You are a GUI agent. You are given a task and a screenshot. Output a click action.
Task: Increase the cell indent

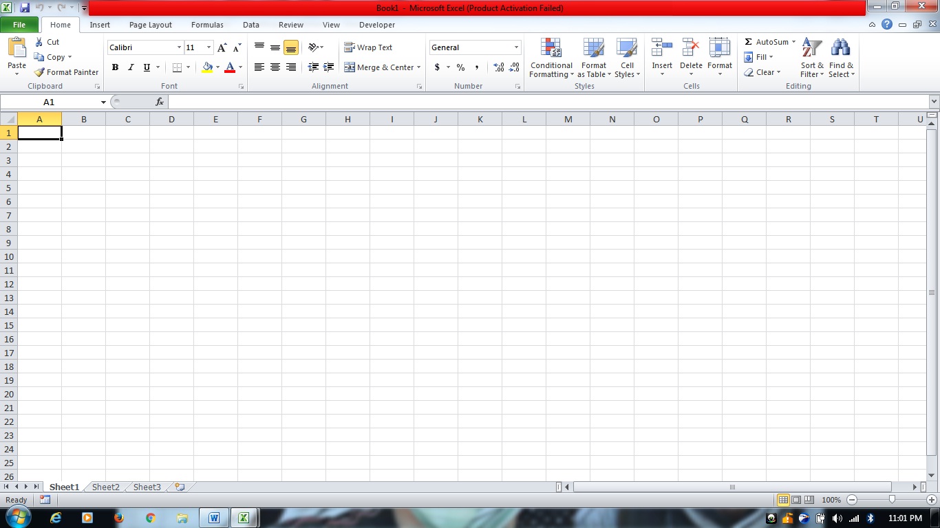(x=329, y=67)
